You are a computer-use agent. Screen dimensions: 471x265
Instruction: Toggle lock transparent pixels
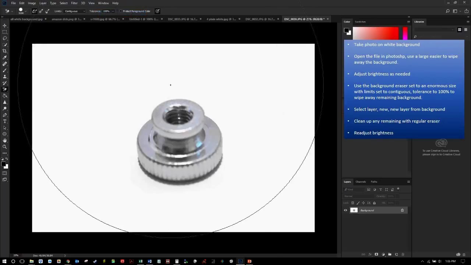[x=353, y=203]
